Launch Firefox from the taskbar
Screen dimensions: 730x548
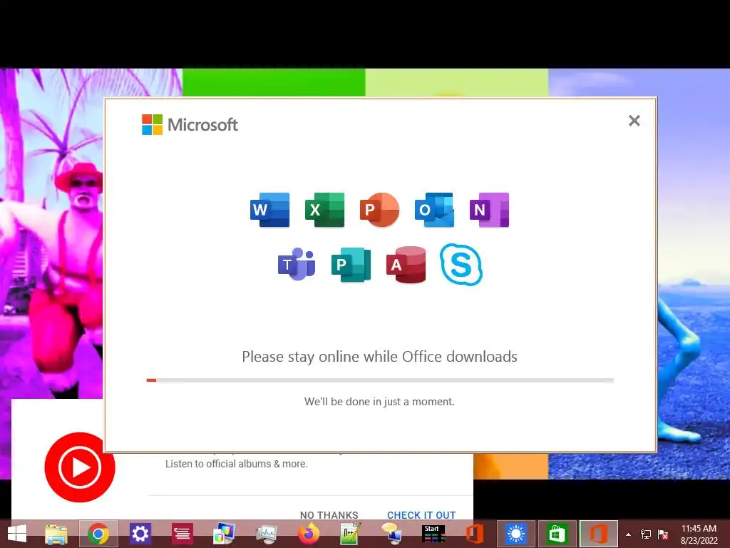[309, 534]
